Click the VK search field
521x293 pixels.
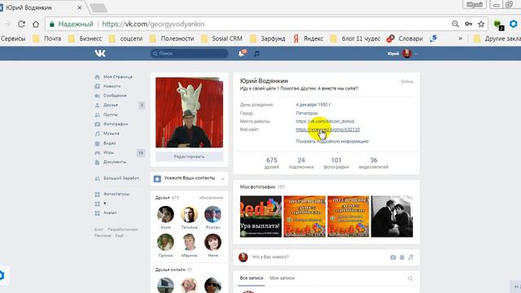[x=189, y=54]
